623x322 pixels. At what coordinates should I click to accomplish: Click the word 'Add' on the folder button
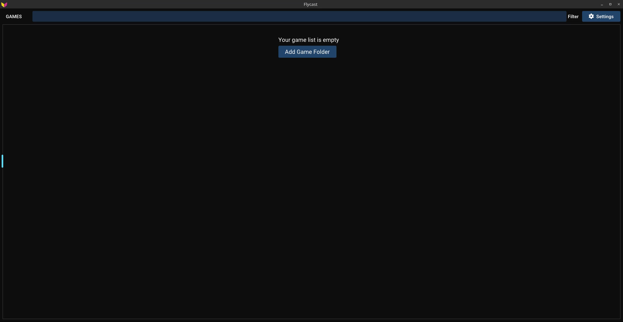(290, 52)
